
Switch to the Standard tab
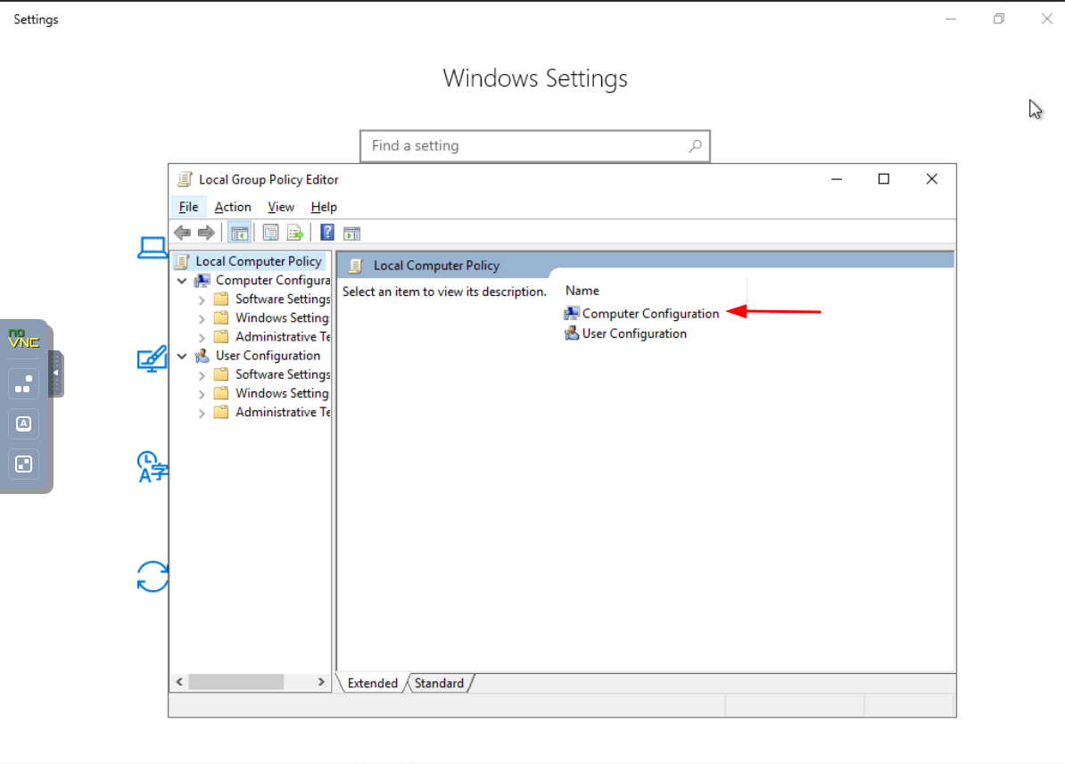439,684
